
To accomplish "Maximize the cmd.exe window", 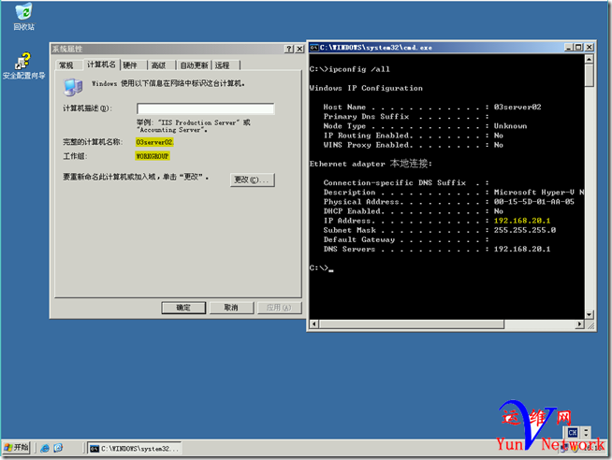I will [x=578, y=48].
